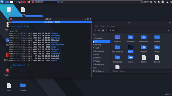Screen dimensions: 172x96
Task: Click the volume speaker icon
Action: pyautogui.click(x=155, y=2)
